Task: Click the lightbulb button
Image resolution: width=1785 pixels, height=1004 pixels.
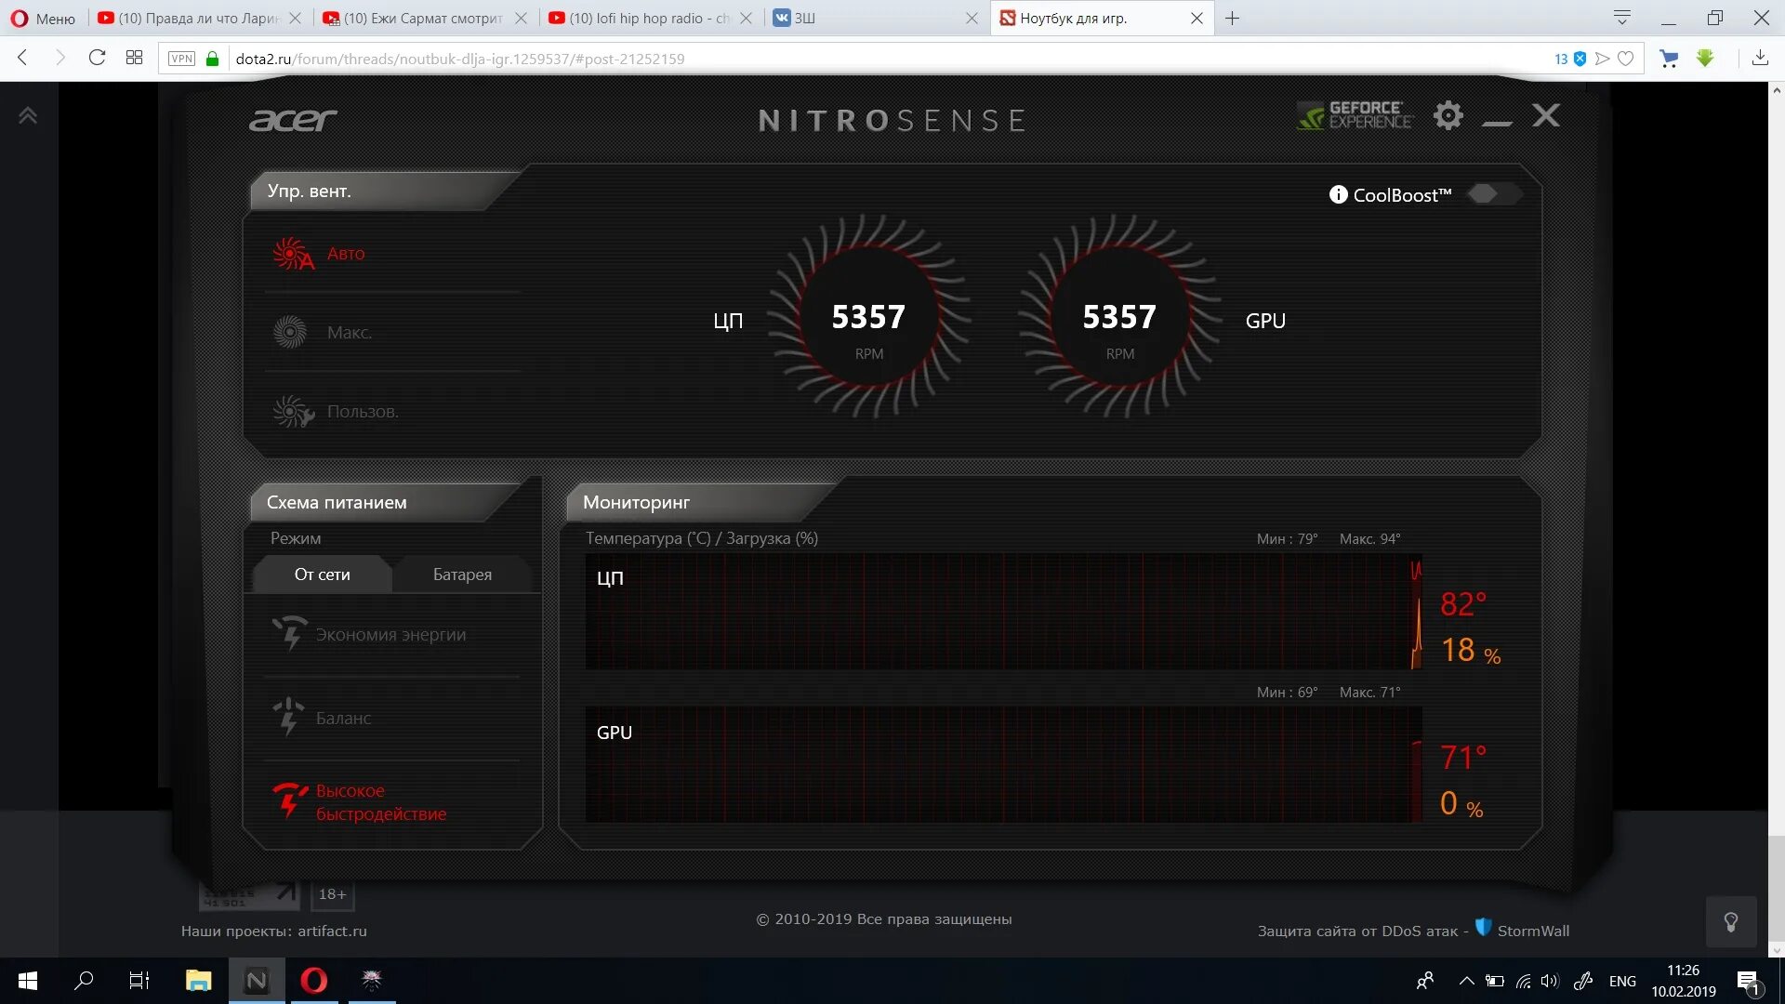Action: [x=1731, y=921]
